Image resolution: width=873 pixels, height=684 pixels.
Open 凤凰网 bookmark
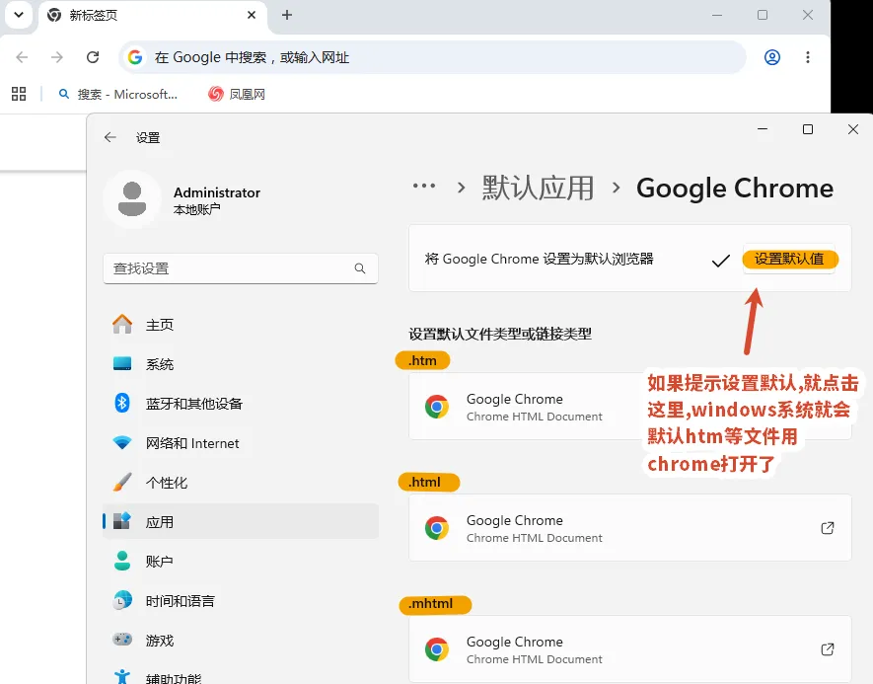237,94
